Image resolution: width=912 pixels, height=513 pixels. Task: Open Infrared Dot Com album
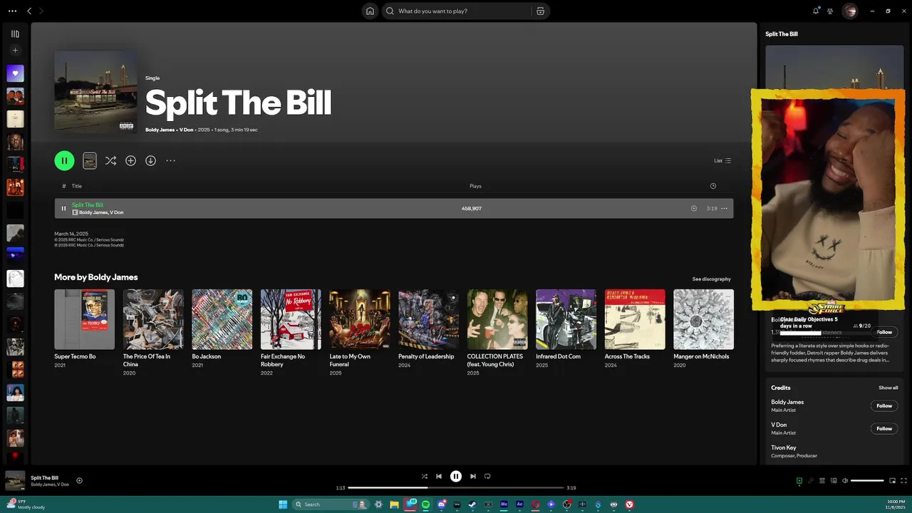(x=566, y=319)
